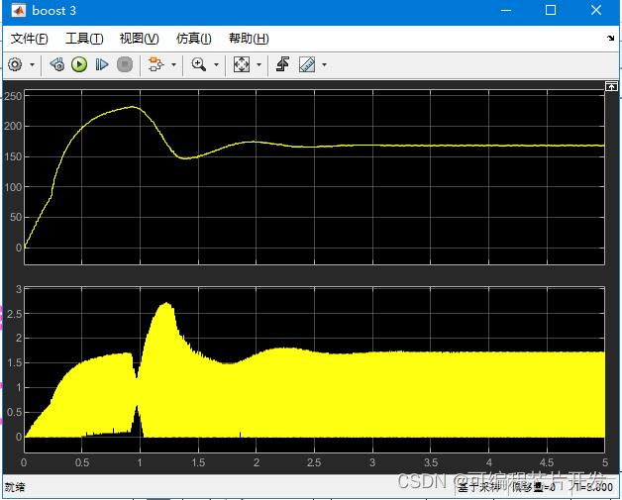The image size is (622, 500).
Task: Click the 就绪 status text
Action: coord(15,487)
